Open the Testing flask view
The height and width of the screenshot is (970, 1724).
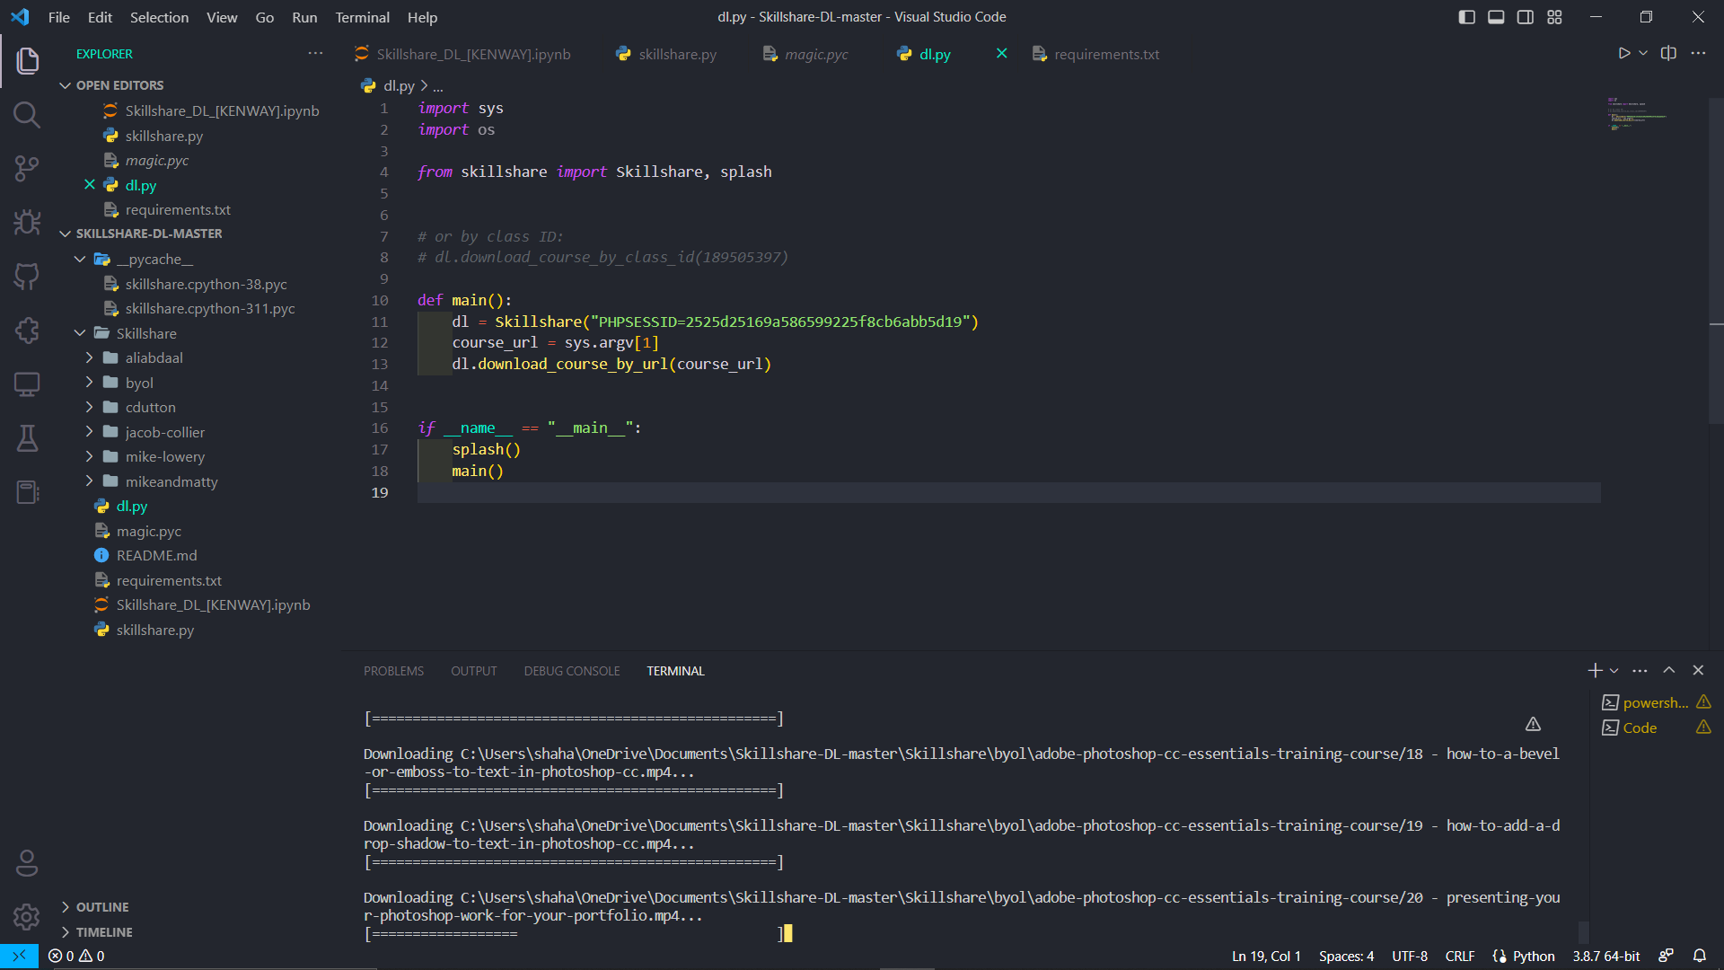click(x=27, y=438)
